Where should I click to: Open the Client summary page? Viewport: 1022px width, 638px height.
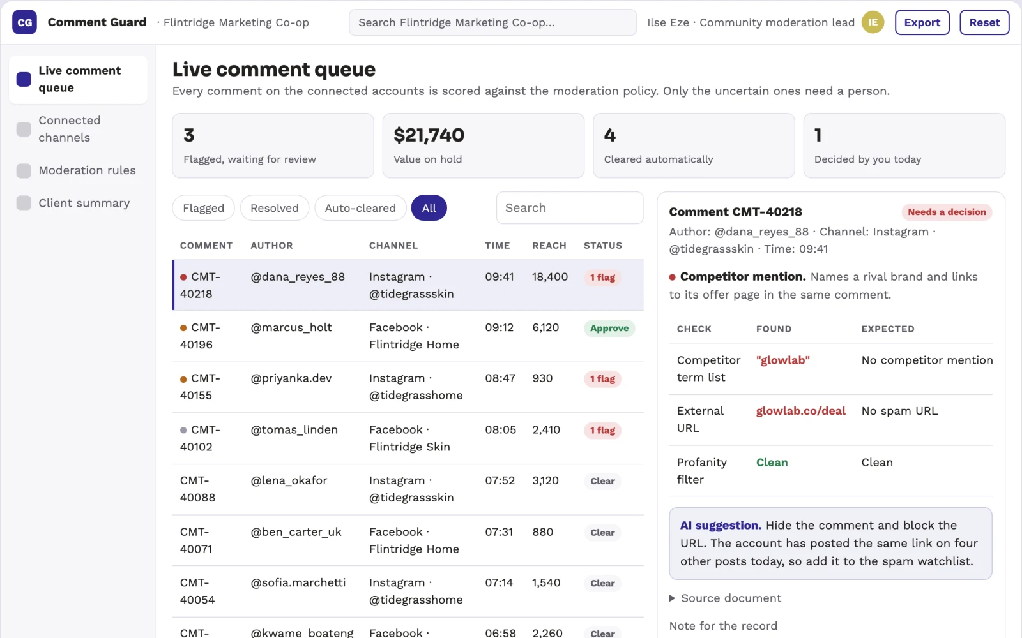79,203
